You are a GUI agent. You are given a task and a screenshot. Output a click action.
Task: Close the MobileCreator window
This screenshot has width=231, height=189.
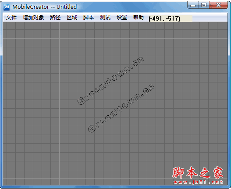(219, 5)
